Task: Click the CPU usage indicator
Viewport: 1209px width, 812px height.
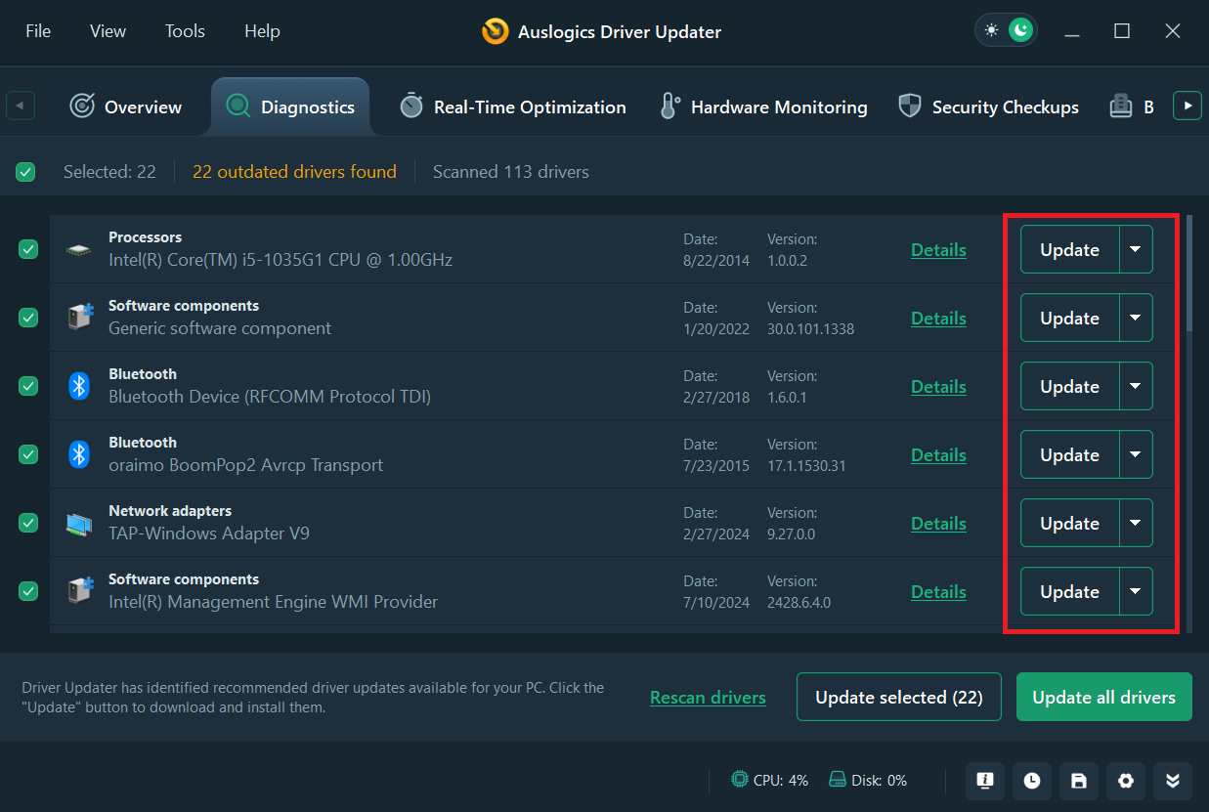Action: 770,780
